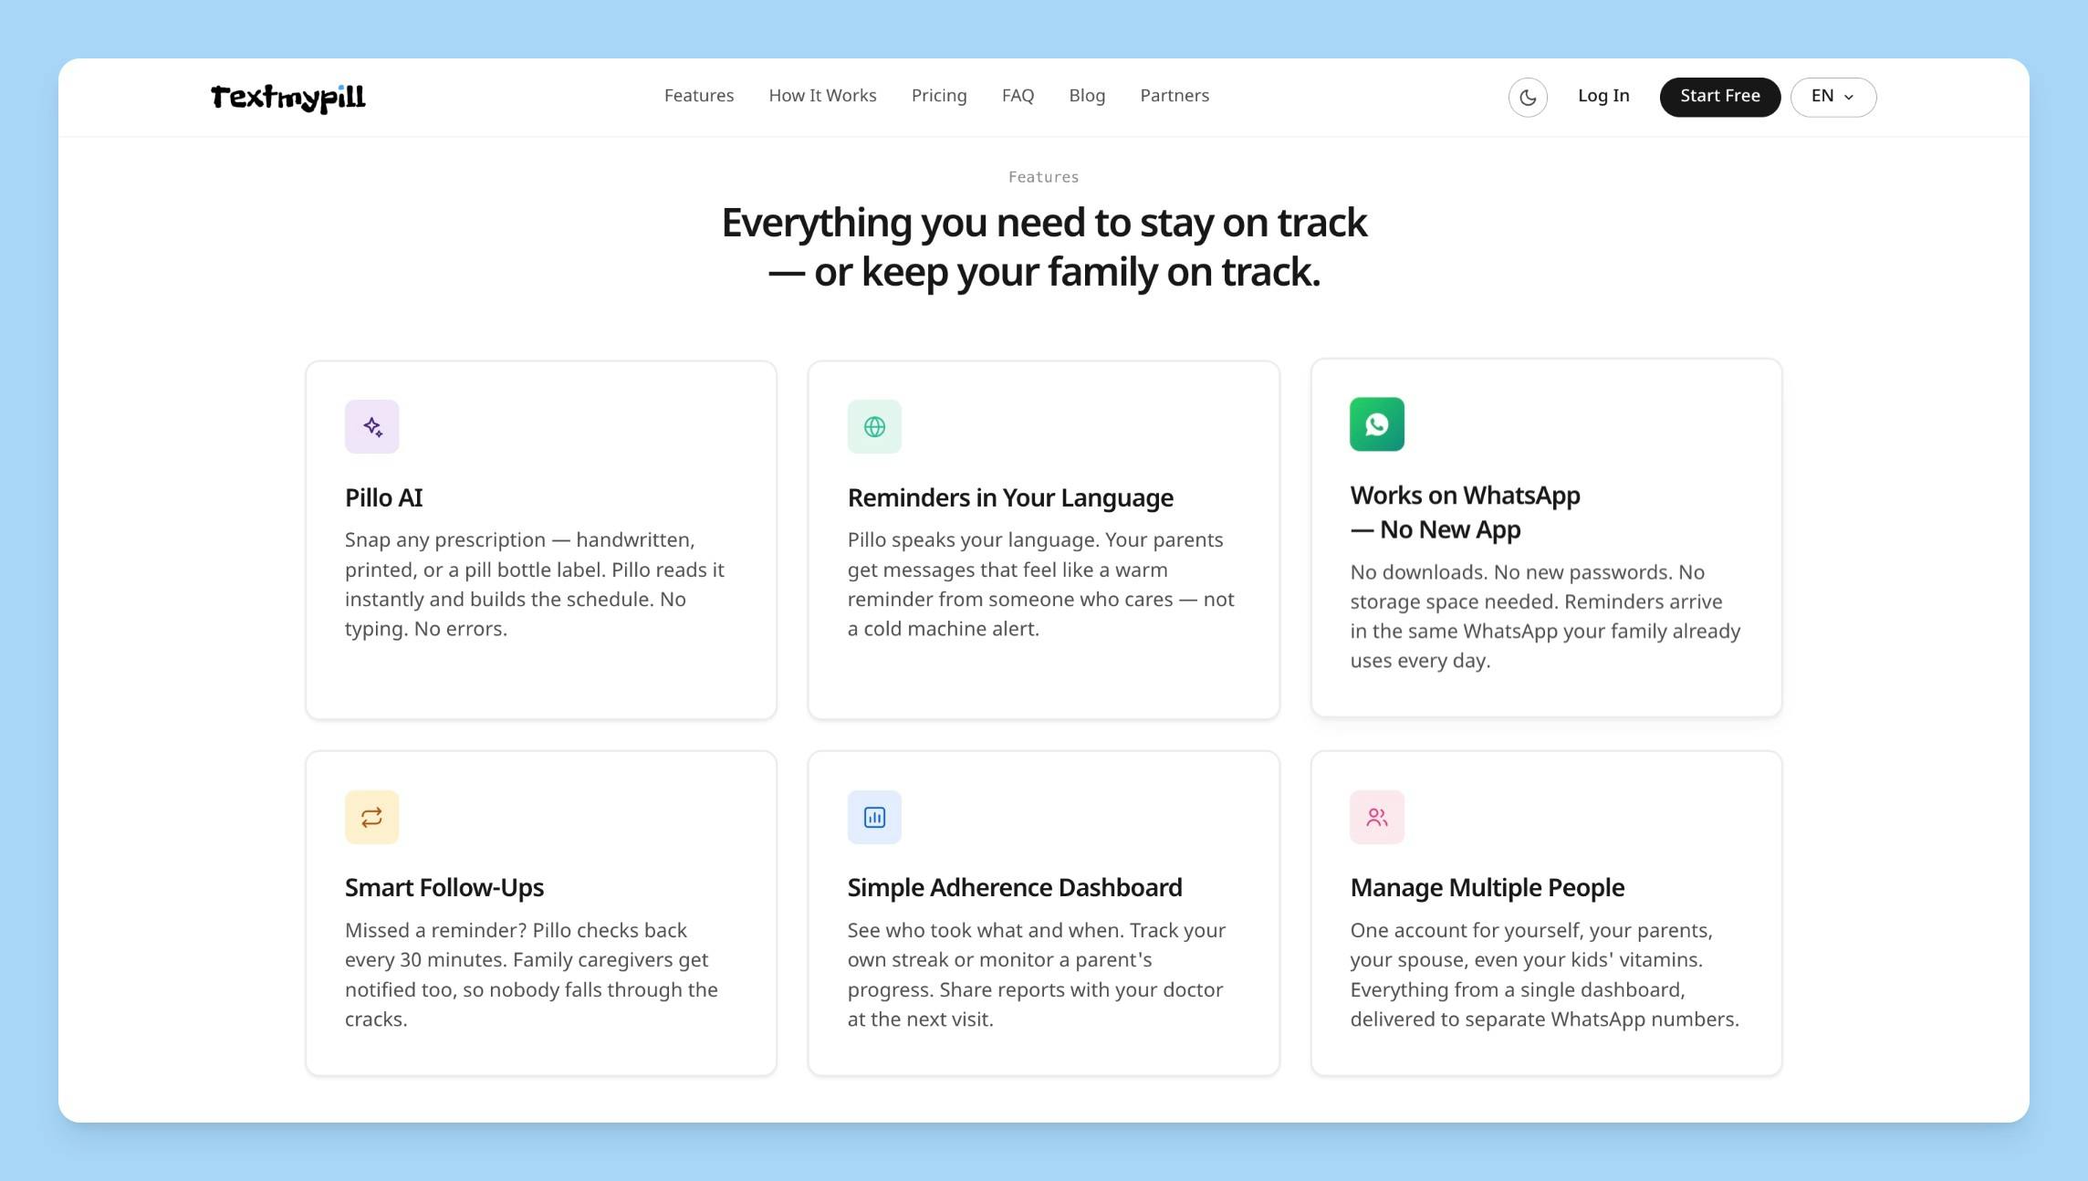This screenshot has height=1181, width=2088.
Task: Click the Log In link
Action: point(1603,96)
